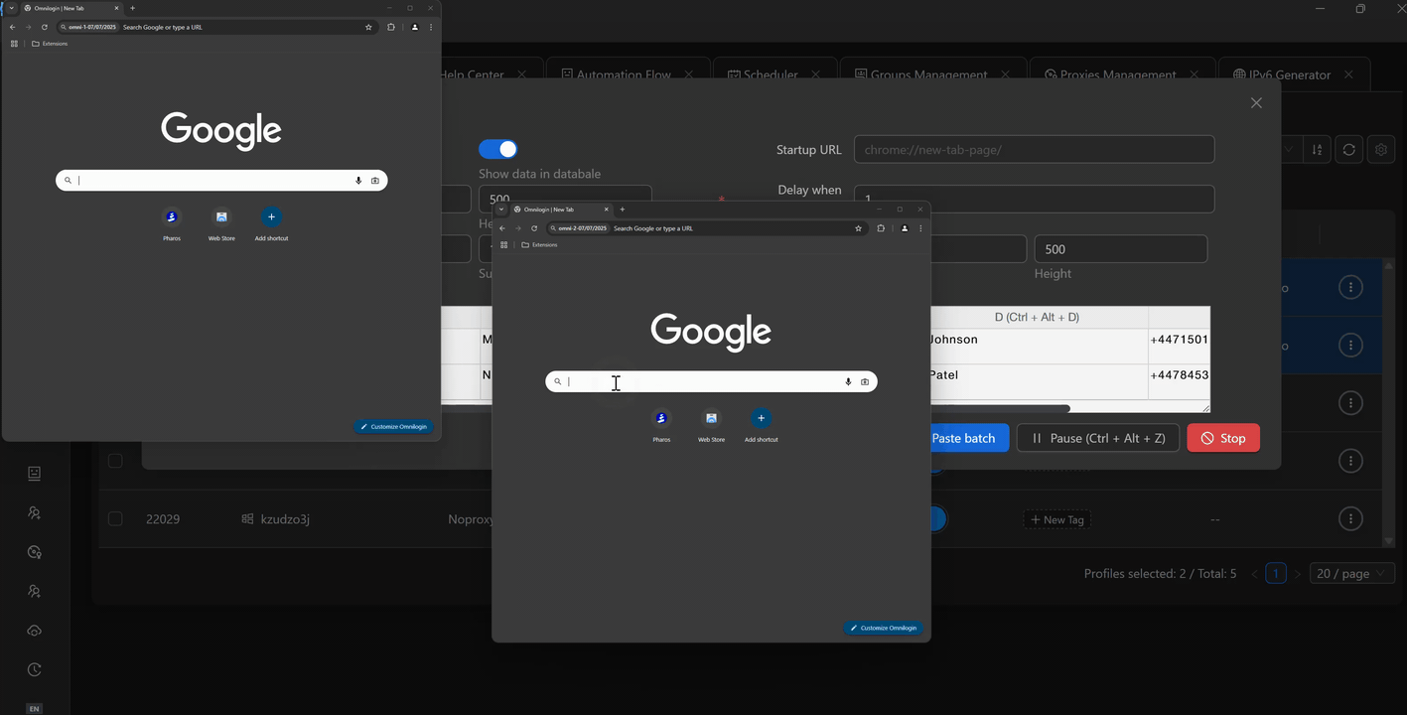Click the Lens image search icon in omni-1 window
This screenshot has height=715, width=1407.
coord(374,181)
